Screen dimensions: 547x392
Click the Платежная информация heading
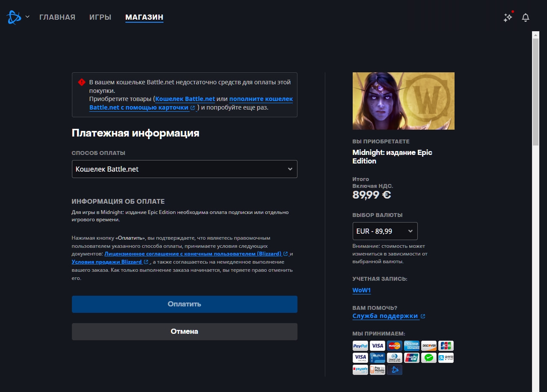[136, 133]
